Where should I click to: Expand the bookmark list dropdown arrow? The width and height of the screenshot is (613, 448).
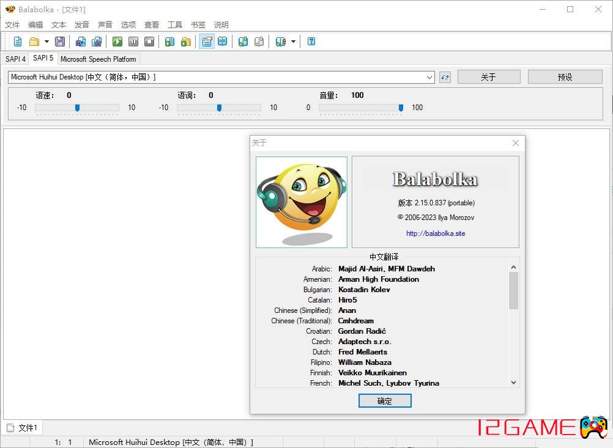(x=293, y=42)
